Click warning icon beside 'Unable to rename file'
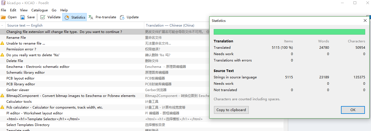This screenshot has width=371, height=131. [x=3, y=43]
